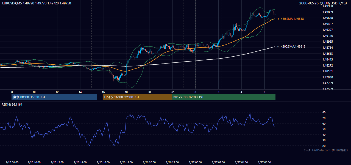Click hour label 12 under price chart
Screen dimensions: 351x165
pyautogui.click(x=57, y=92)
